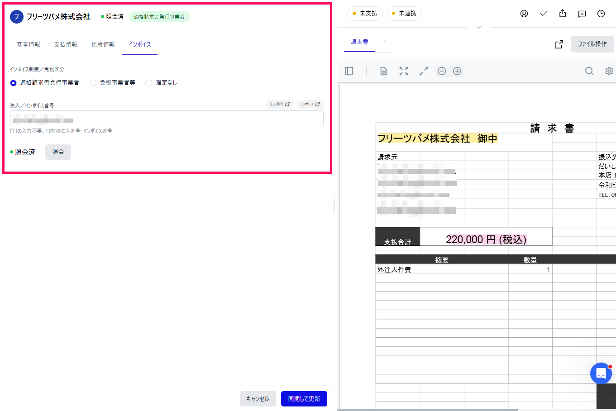This screenshot has height=411, width=616.
Task: Open the 法人番号 external link
Action: pos(280,104)
